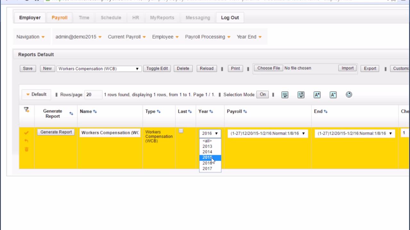Open the admin@demo2015 dropdown menu

pyautogui.click(x=78, y=37)
